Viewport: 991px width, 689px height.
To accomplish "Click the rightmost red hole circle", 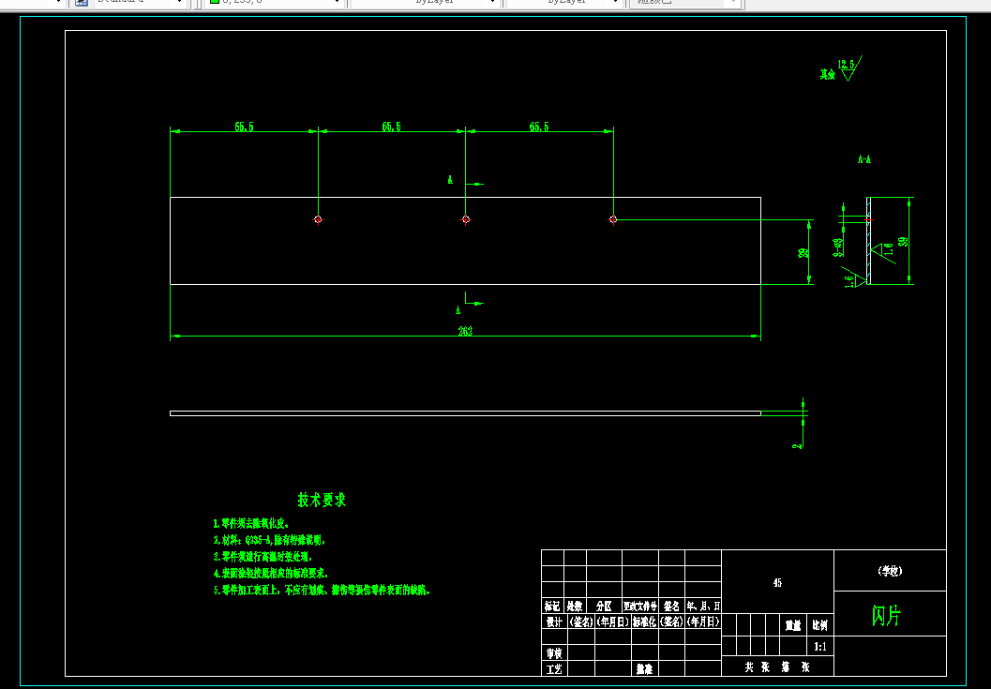I will click(x=613, y=219).
